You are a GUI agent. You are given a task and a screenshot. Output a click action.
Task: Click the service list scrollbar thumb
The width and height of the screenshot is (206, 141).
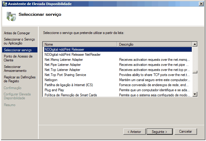(195, 72)
